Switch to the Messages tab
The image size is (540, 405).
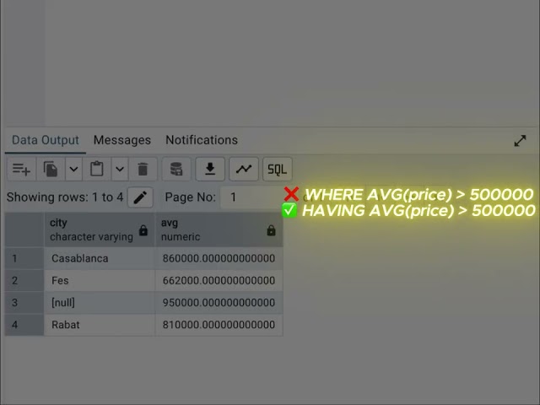click(122, 140)
